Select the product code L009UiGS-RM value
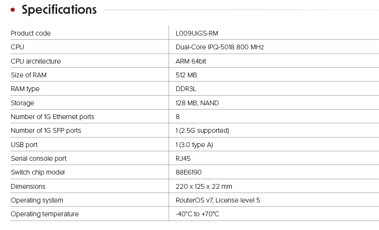Viewport: 379px width, 230px height. coord(197,33)
